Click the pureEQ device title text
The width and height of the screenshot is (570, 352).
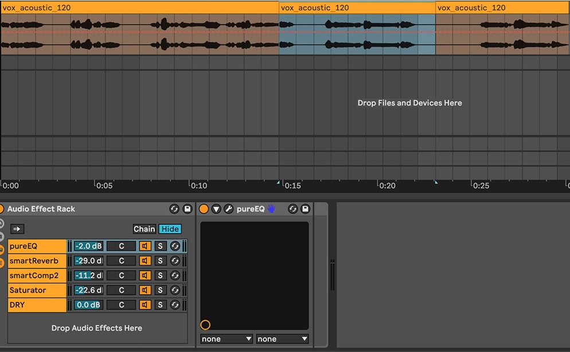pyautogui.click(x=251, y=209)
